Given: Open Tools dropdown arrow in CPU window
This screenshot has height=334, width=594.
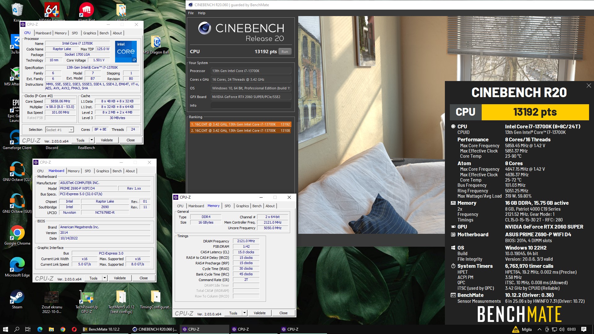Looking at the screenshot, I should 92,140.
